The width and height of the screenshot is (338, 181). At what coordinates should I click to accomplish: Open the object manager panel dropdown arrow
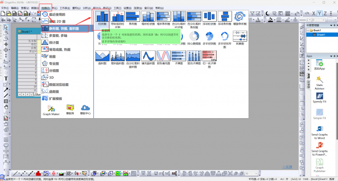(332, 25)
